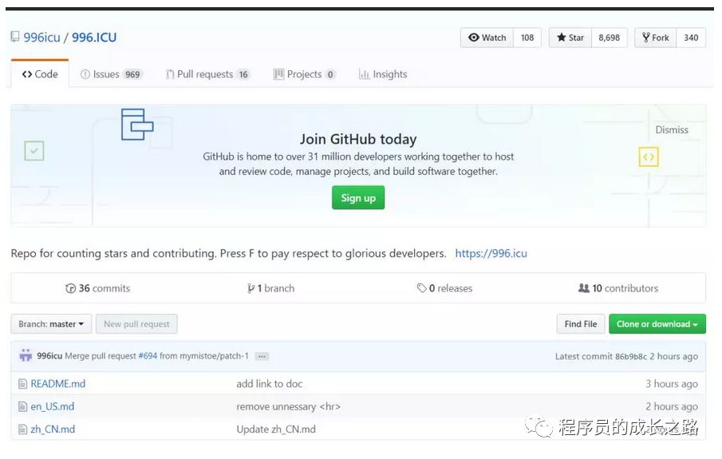Click the Issues count badge 969
Image resolution: width=722 pixels, height=459 pixels.
point(132,75)
